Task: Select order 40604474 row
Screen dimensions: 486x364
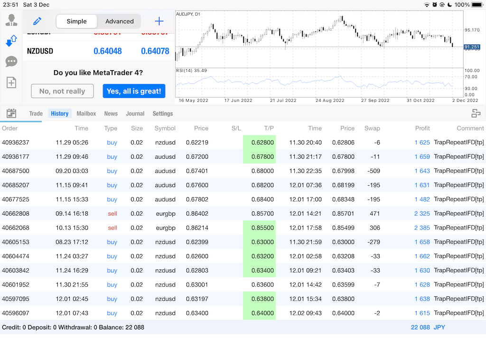Action: 243,256
